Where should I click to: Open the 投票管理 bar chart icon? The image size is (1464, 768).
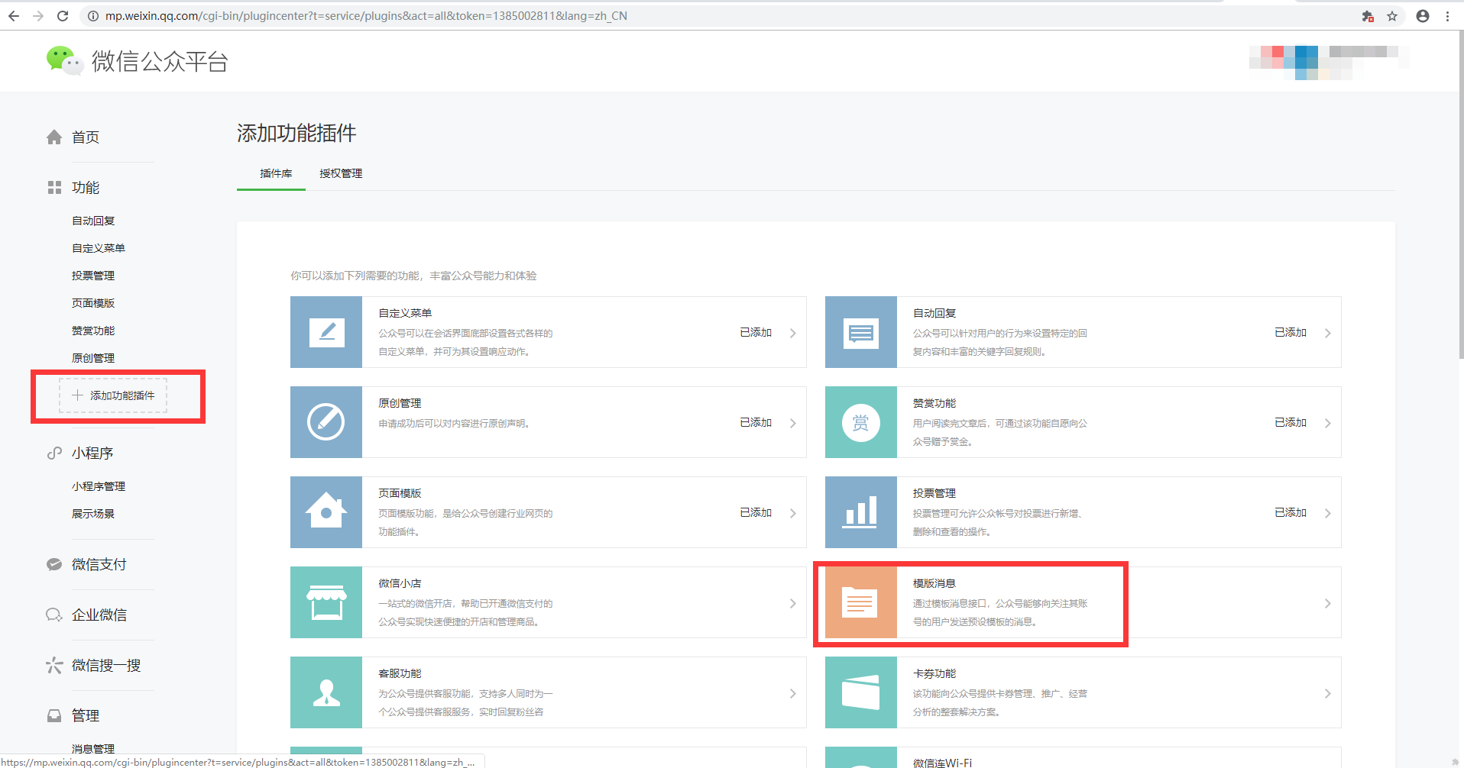[860, 512]
